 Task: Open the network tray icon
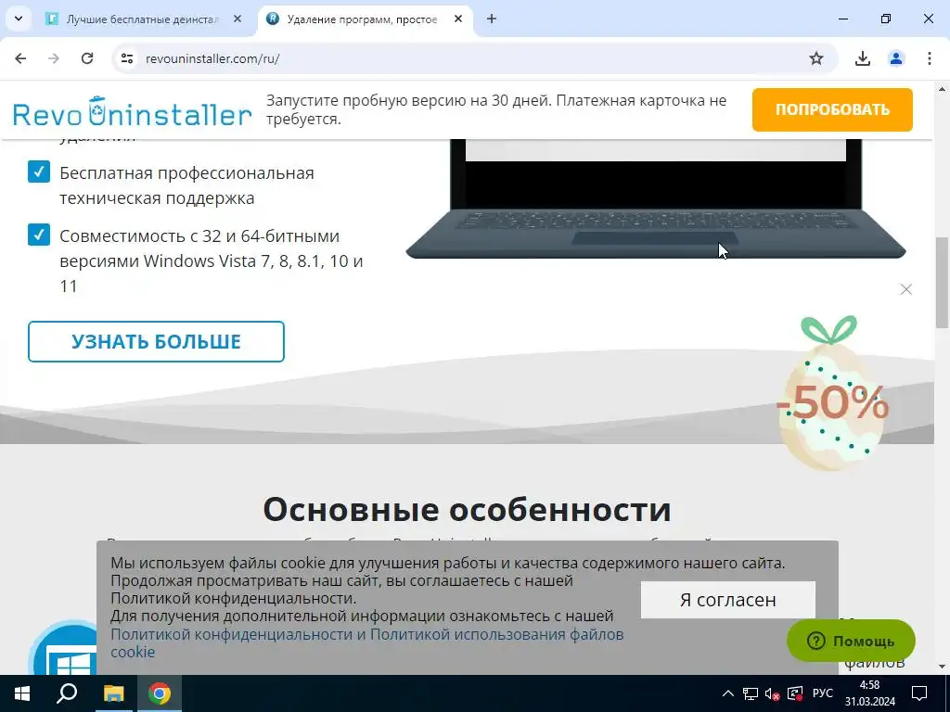[x=750, y=693]
